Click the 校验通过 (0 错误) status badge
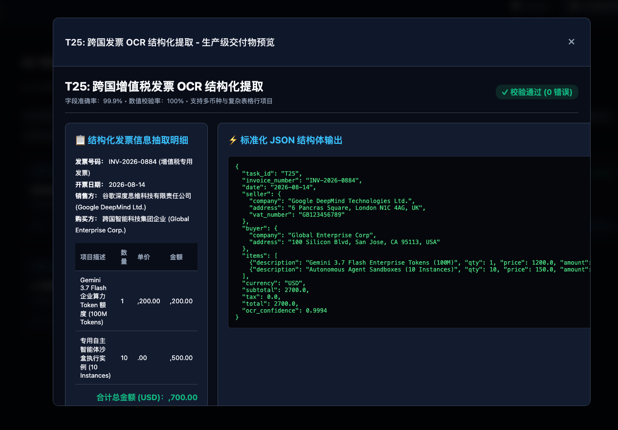618x430 pixels. pyautogui.click(x=537, y=92)
